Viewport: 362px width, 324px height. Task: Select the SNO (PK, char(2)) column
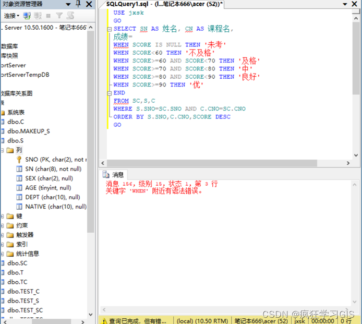[56, 160]
